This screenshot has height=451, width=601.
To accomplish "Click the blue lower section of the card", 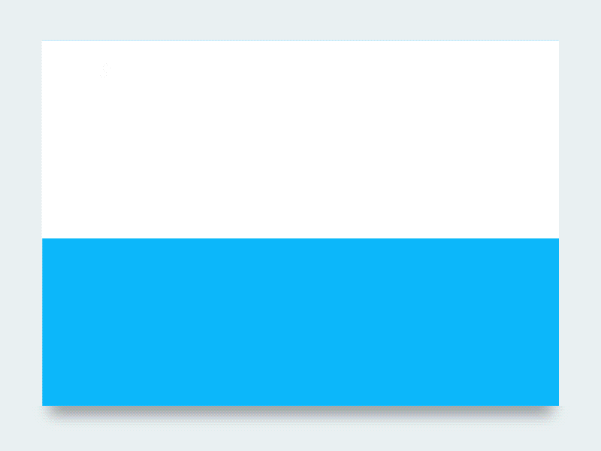I will [300, 322].
